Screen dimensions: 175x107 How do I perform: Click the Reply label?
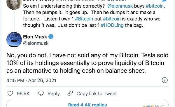click(54, 94)
